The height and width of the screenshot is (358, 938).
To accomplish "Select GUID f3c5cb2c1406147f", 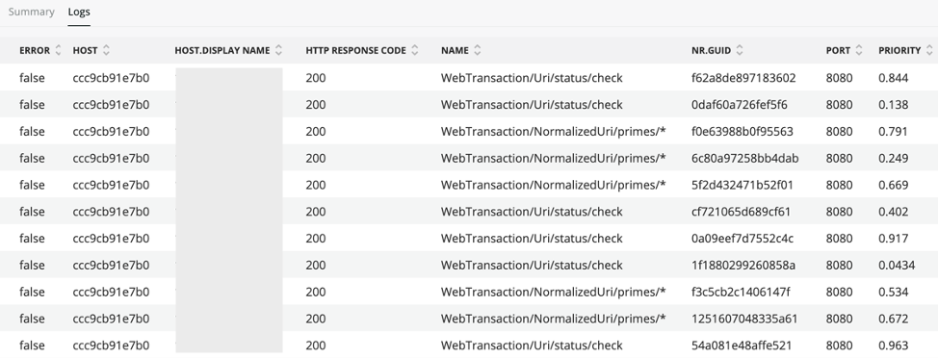I will (741, 293).
